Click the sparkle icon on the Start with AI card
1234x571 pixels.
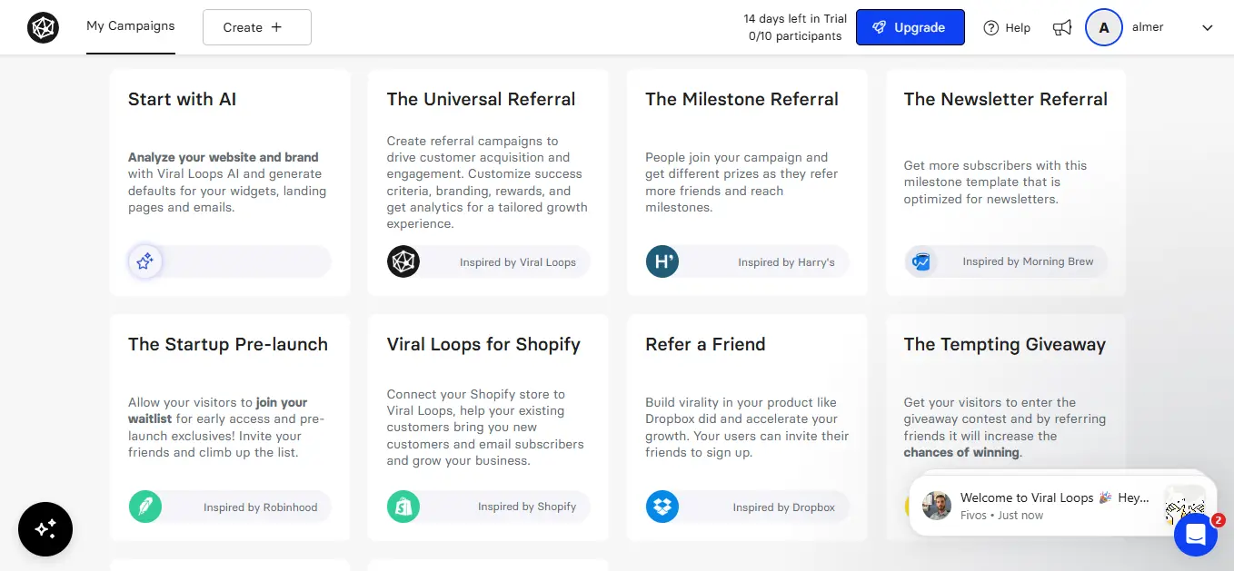pos(144,261)
